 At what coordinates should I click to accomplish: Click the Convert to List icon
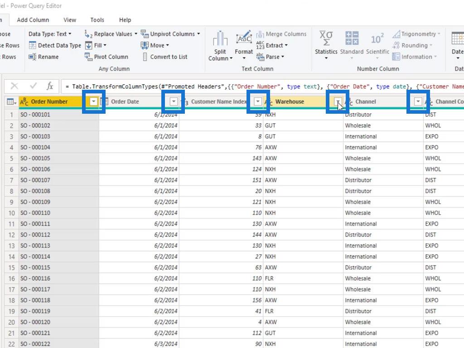(x=145, y=57)
